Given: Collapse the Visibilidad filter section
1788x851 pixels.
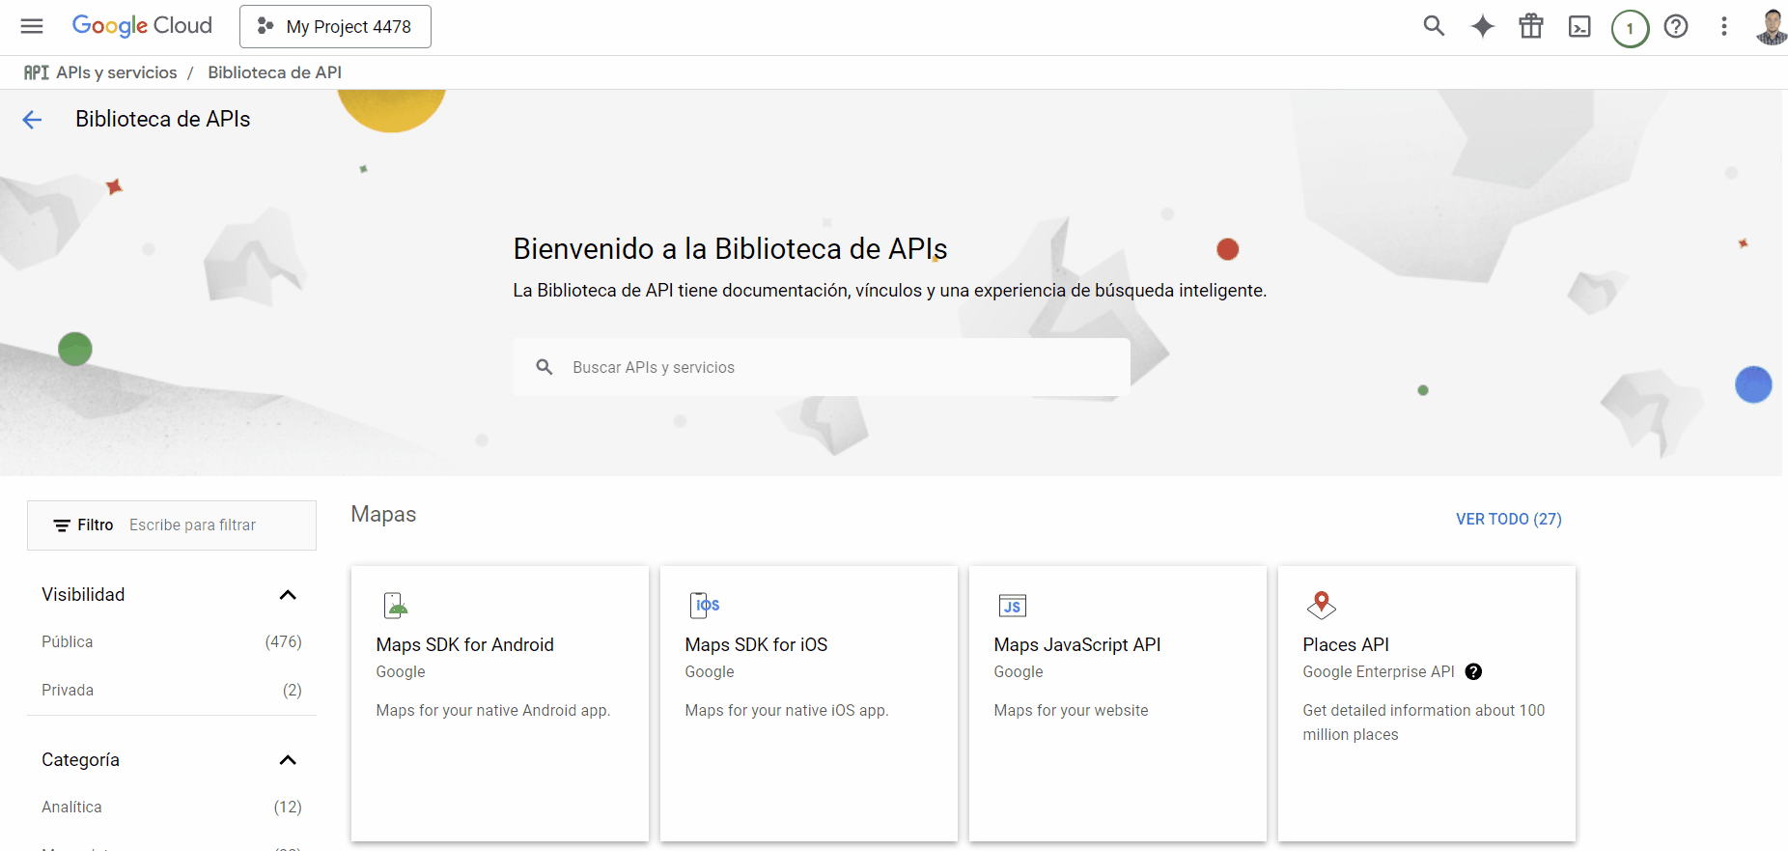Looking at the screenshot, I should tap(287, 595).
